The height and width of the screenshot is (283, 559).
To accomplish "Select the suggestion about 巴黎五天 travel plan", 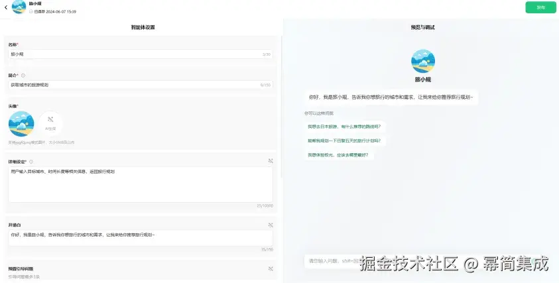I will [x=344, y=141].
